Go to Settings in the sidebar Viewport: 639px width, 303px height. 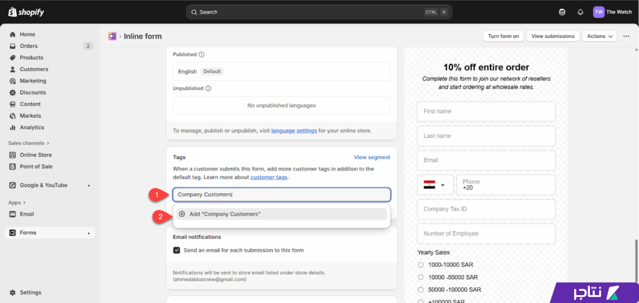[x=30, y=292]
